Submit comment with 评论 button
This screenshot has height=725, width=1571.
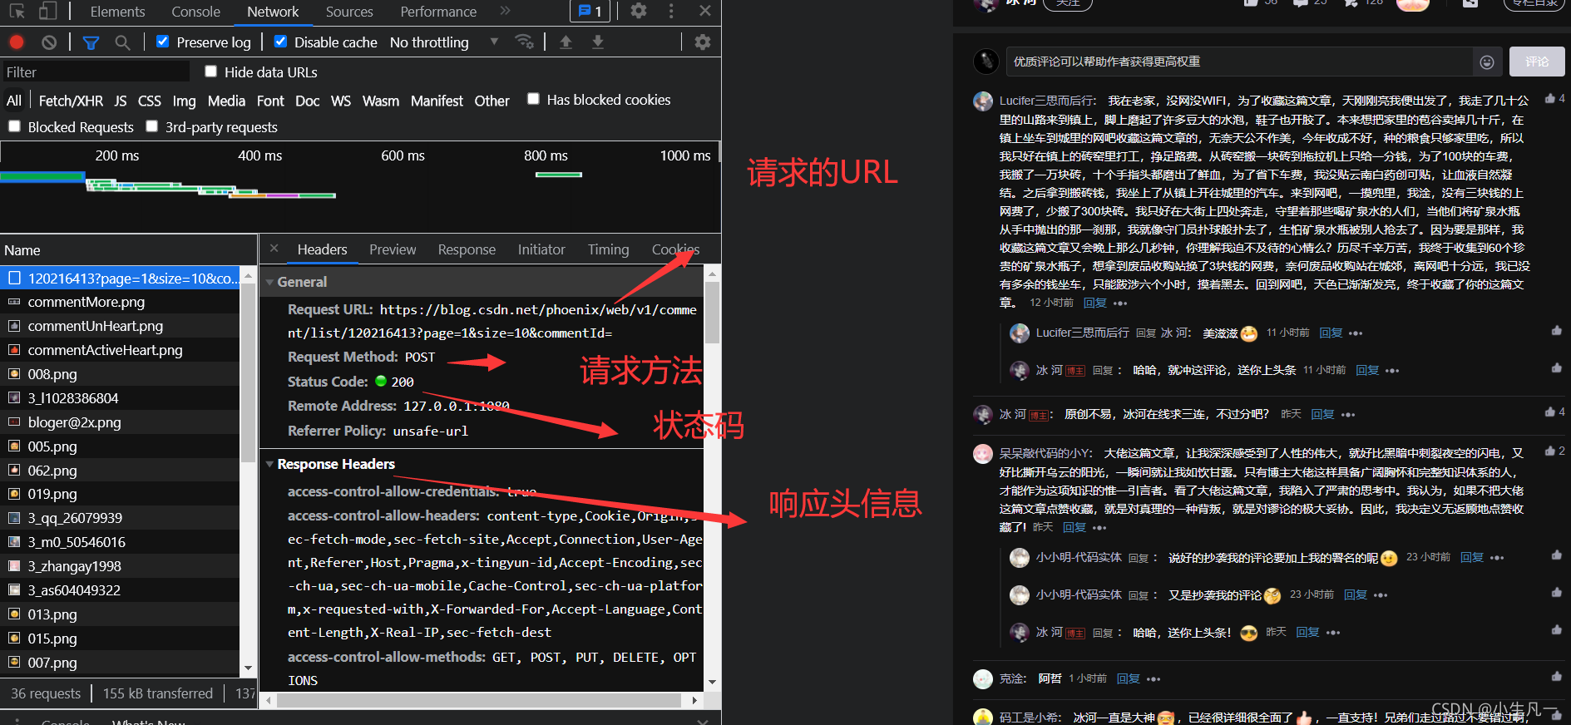(x=1537, y=62)
